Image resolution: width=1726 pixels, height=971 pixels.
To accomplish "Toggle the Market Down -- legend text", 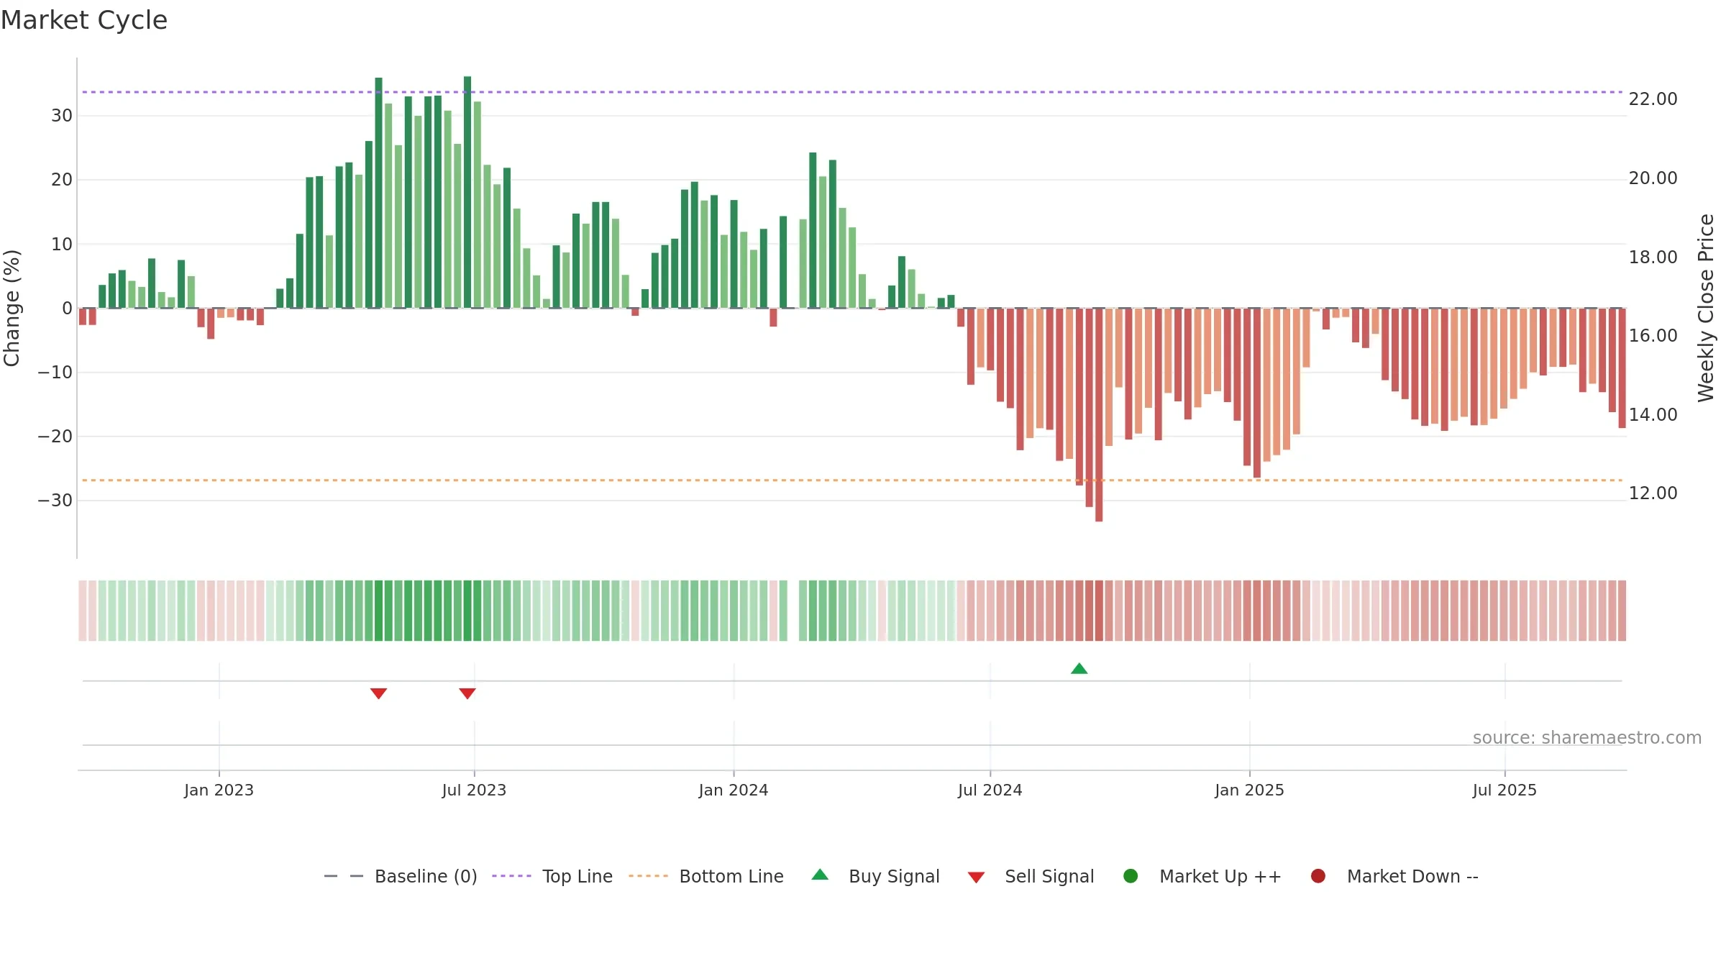I will point(1412,876).
